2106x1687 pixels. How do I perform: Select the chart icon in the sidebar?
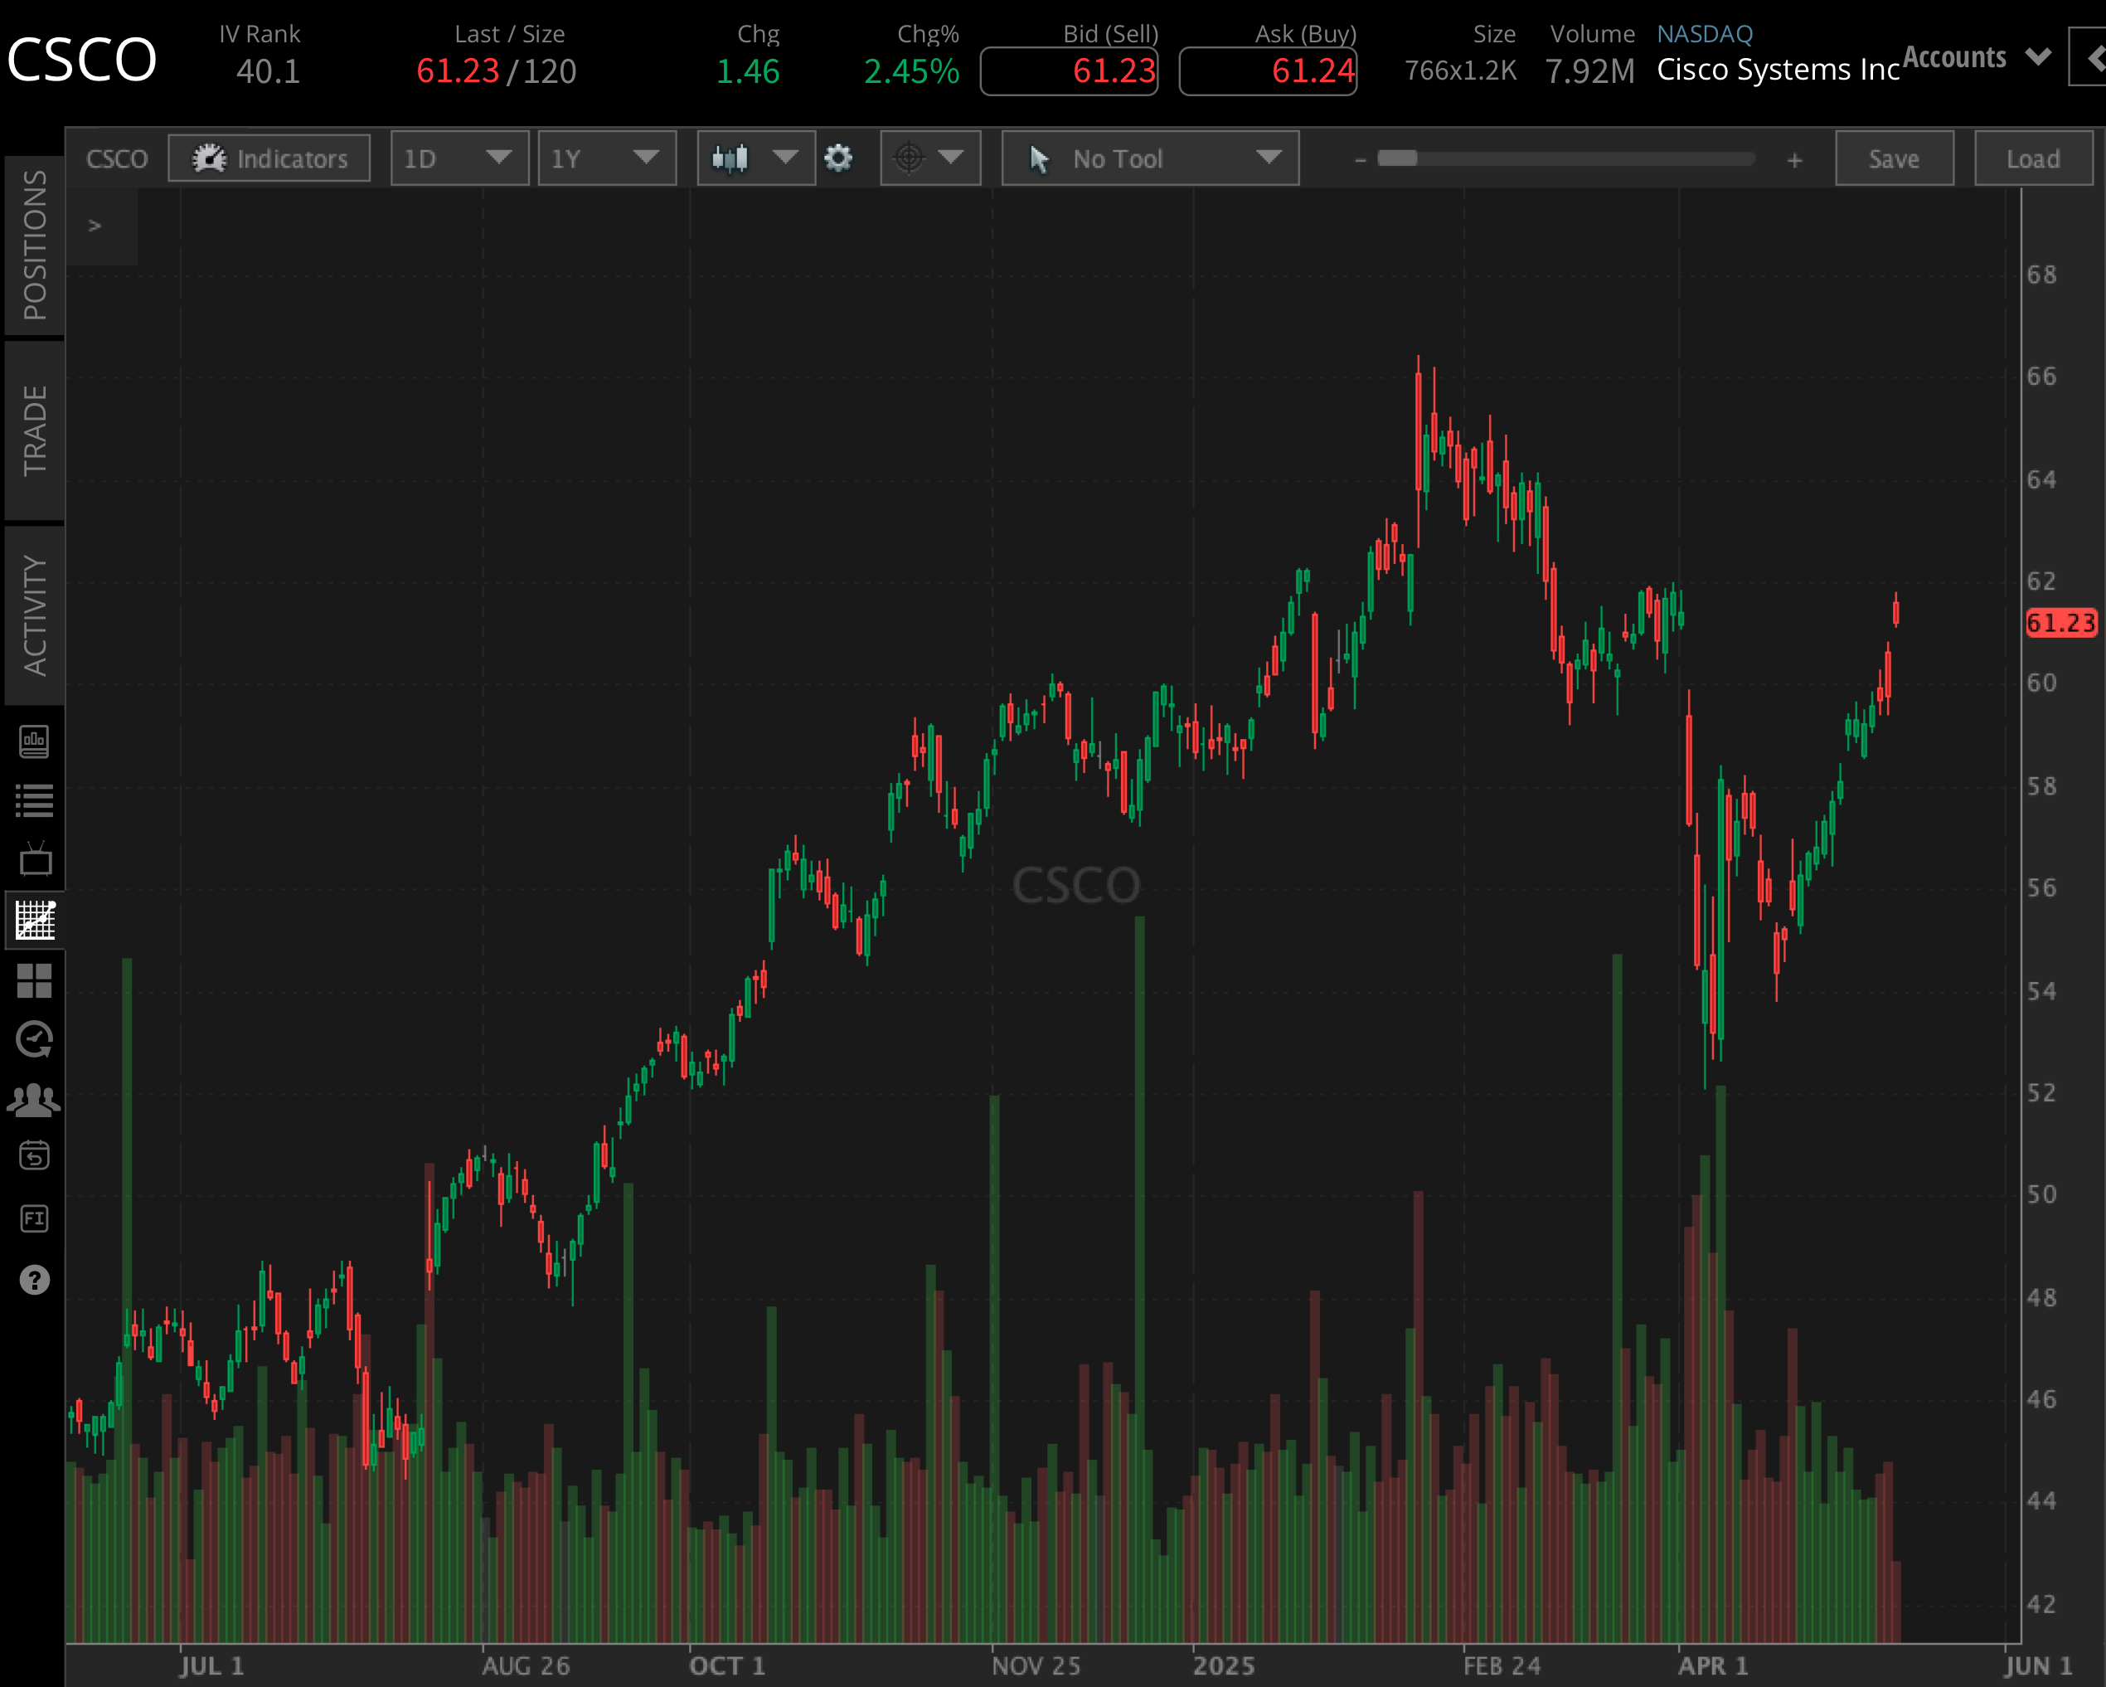(x=35, y=919)
